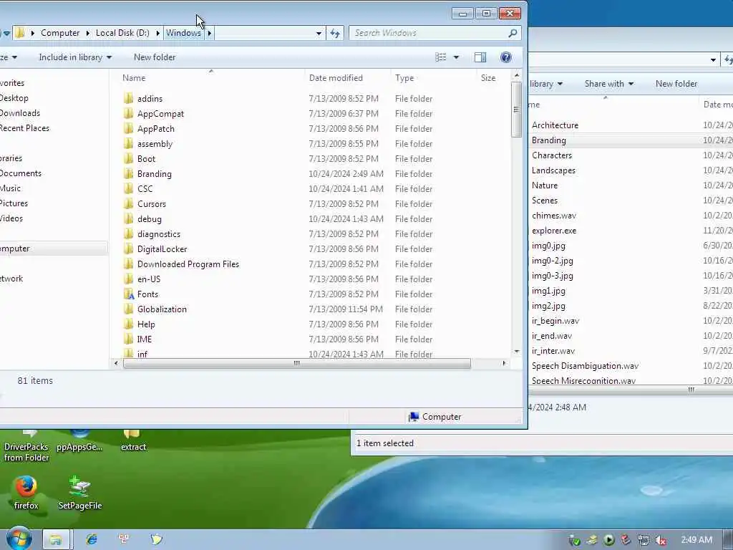This screenshot has height=550, width=733.
Task: Click the Search Windows field
Action: [435, 33]
